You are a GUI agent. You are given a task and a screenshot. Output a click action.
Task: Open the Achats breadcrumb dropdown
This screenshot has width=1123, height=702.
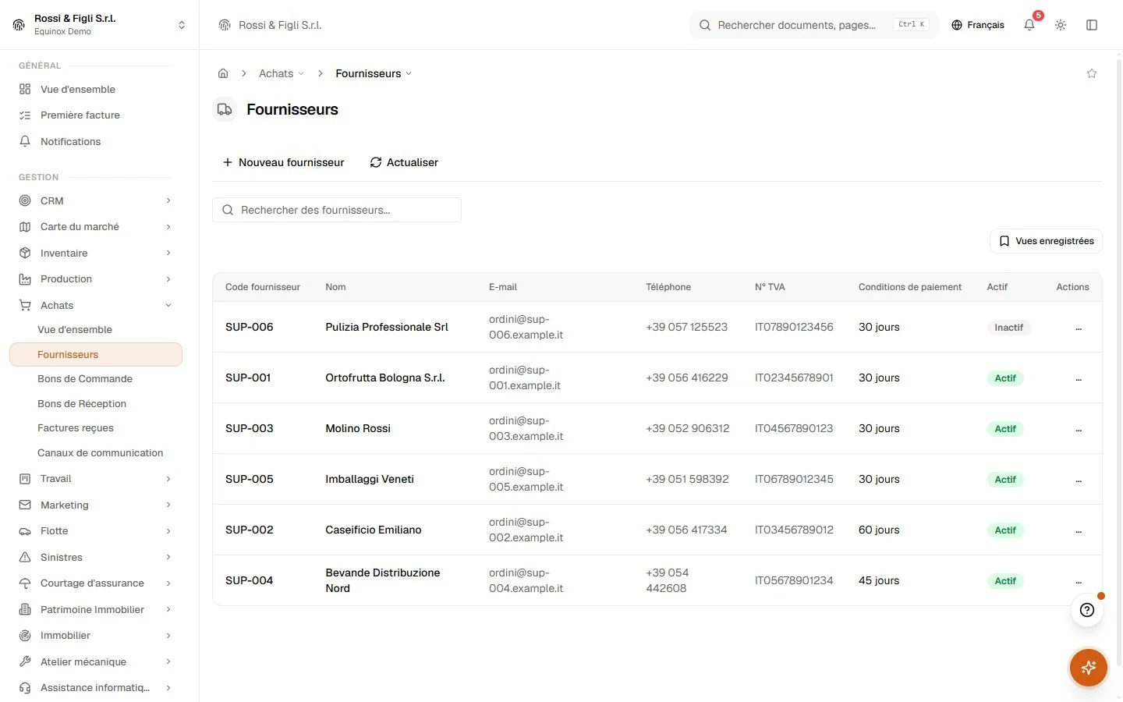[282, 73]
